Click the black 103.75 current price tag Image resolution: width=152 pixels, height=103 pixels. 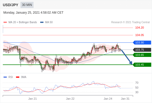(x=142, y=50)
